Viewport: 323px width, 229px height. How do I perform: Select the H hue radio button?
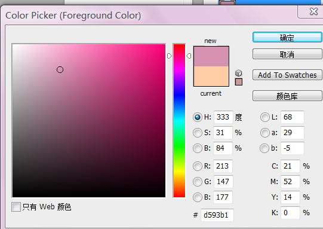[198, 117]
